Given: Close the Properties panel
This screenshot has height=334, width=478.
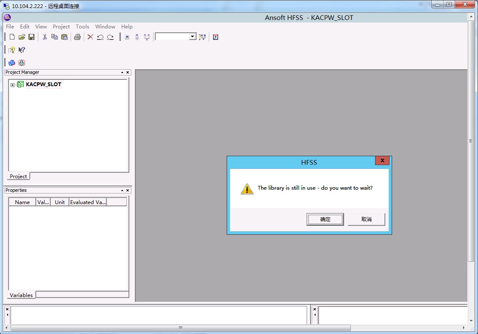Looking at the screenshot, I should (128, 191).
